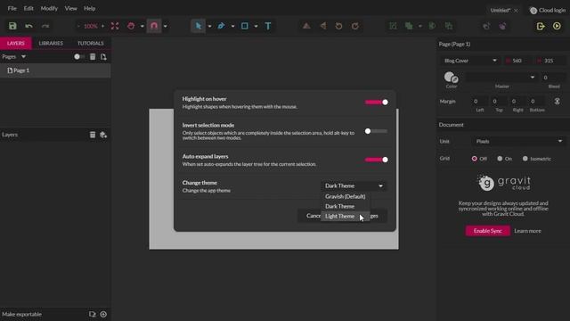The height and width of the screenshot is (321, 570).
Task: Select the Untitled document tab
Action: pos(501,10)
